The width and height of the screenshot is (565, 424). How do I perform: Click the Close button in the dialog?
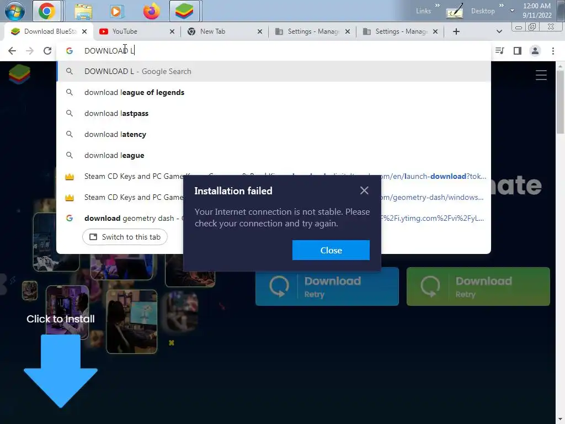pyautogui.click(x=331, y=250)
